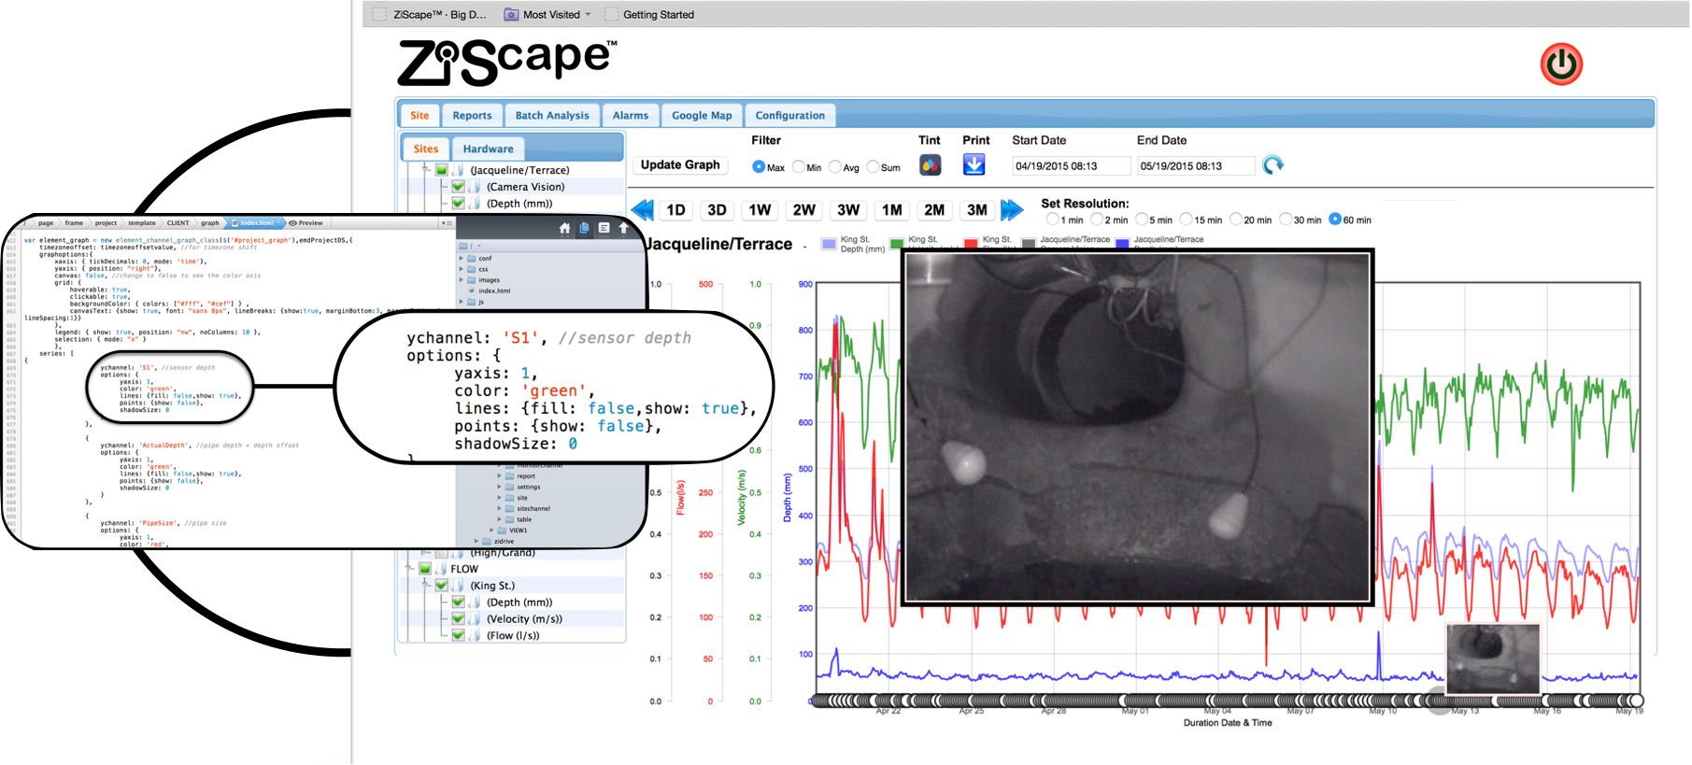This screenshot has height=765, width=1692.
Task: Click the upload arrow icon in code editor
Action: (x=623, y=228)
